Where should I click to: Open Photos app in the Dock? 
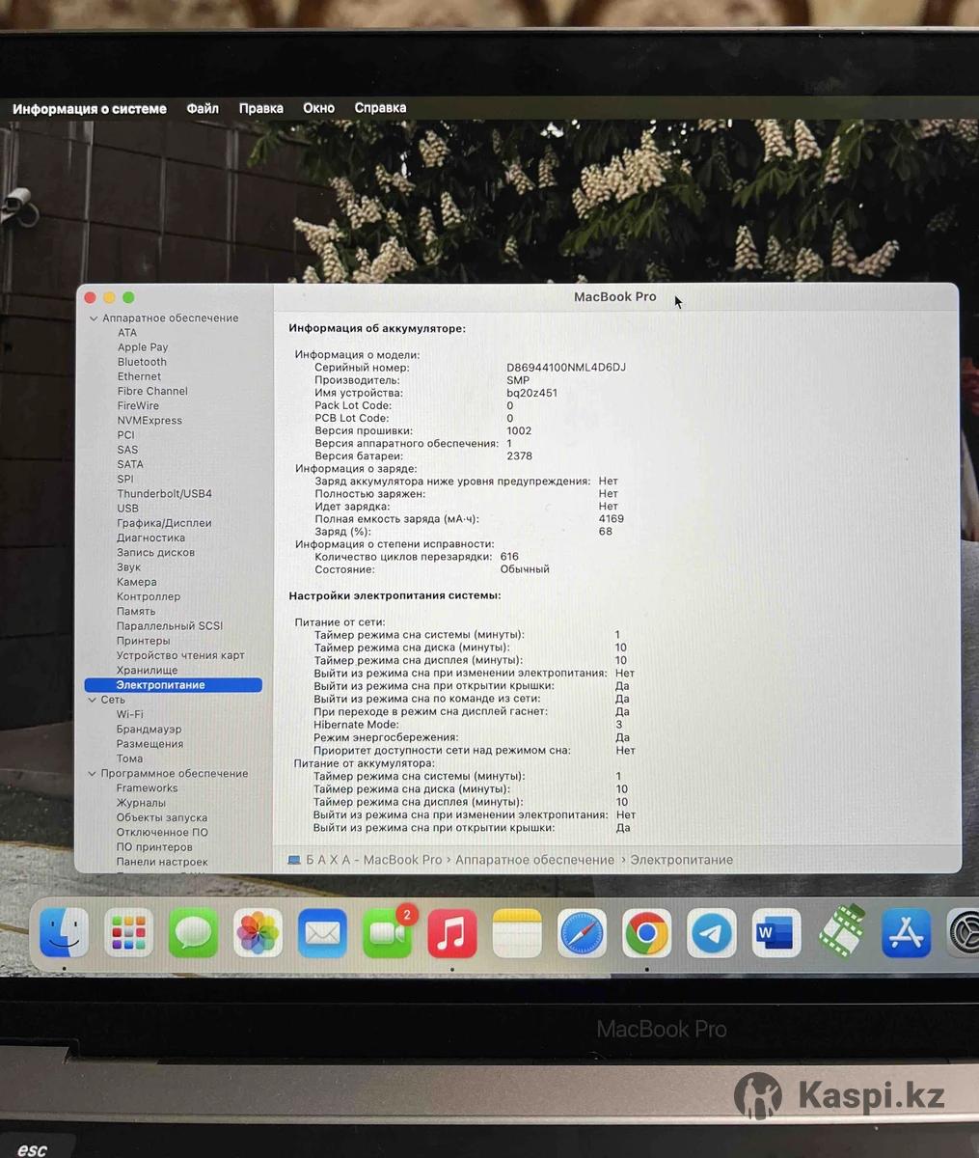click(258, 932)
